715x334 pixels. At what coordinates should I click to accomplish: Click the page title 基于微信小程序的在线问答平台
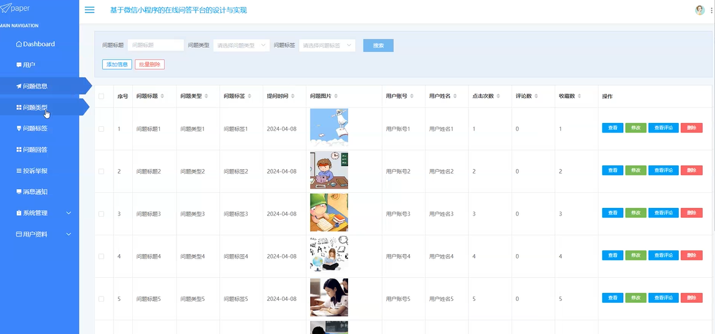pos(178,10)
